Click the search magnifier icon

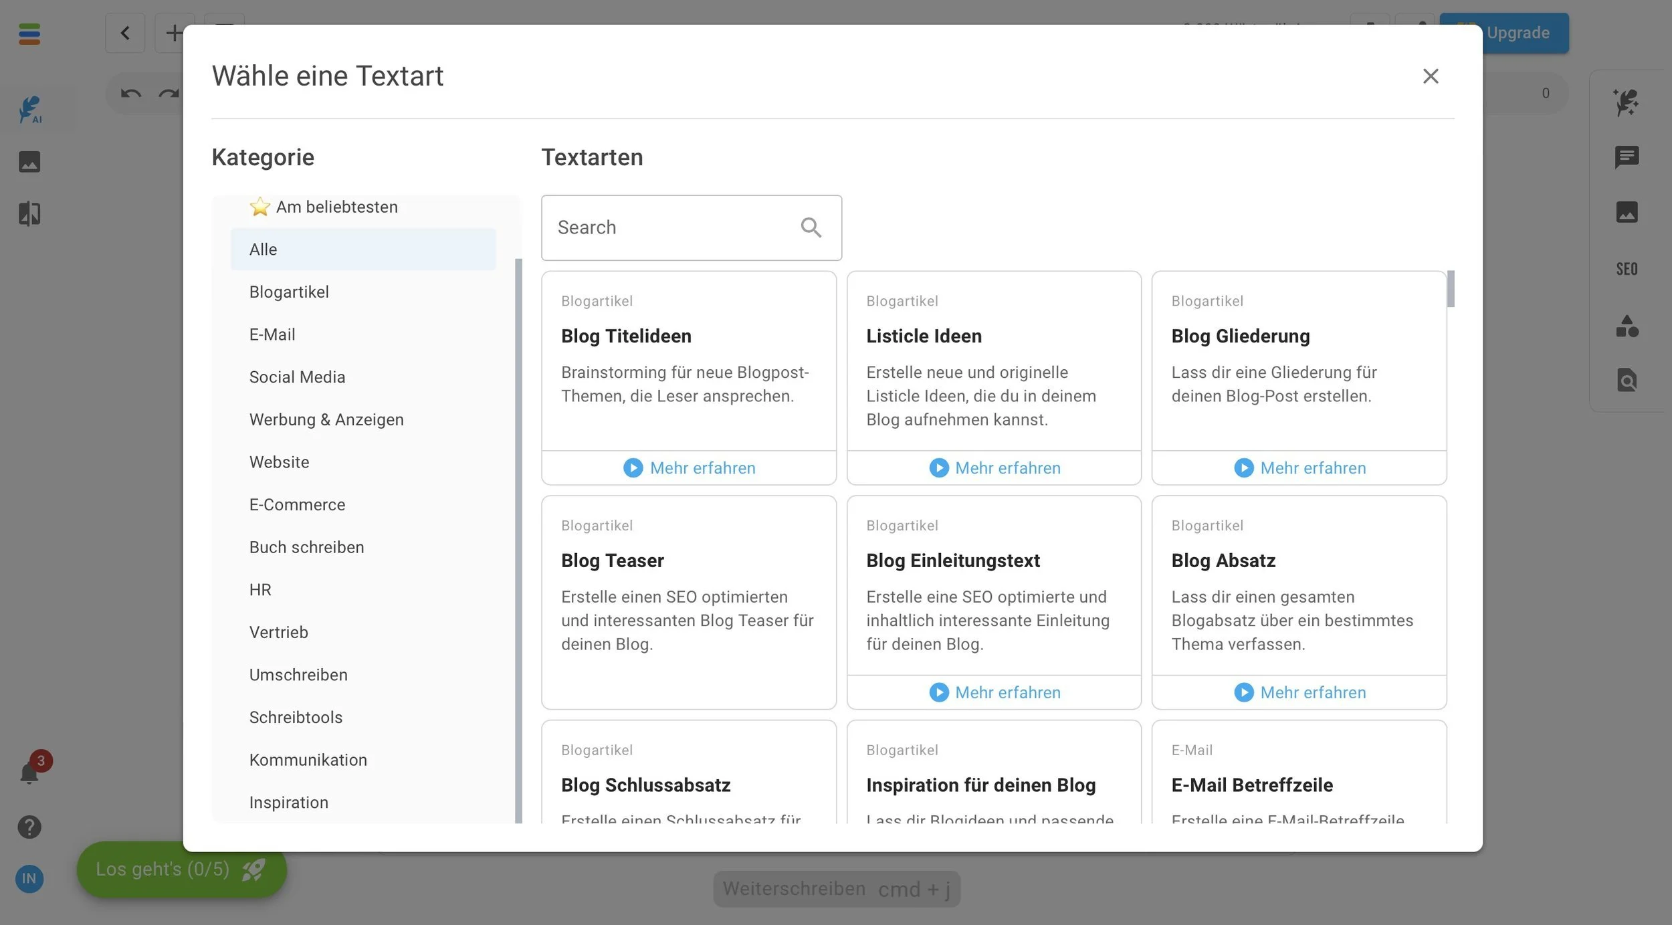pos(811,227)
